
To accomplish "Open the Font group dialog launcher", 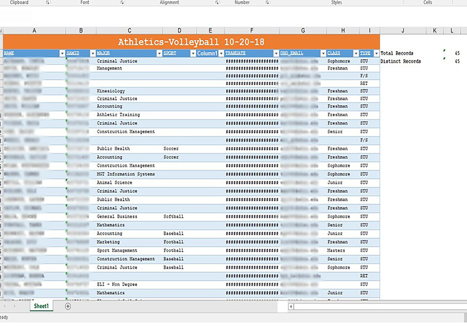I will [122, 2].
